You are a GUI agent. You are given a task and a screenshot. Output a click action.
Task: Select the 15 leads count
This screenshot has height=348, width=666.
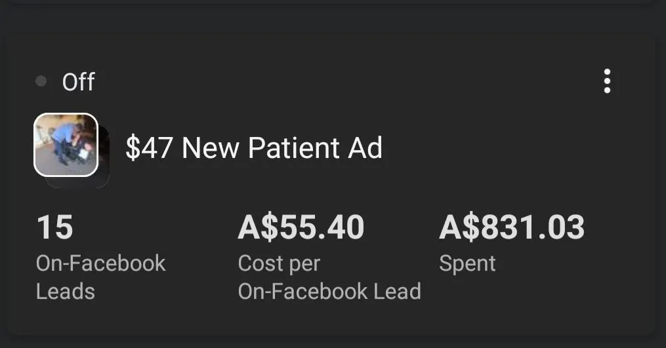[54, 227]
